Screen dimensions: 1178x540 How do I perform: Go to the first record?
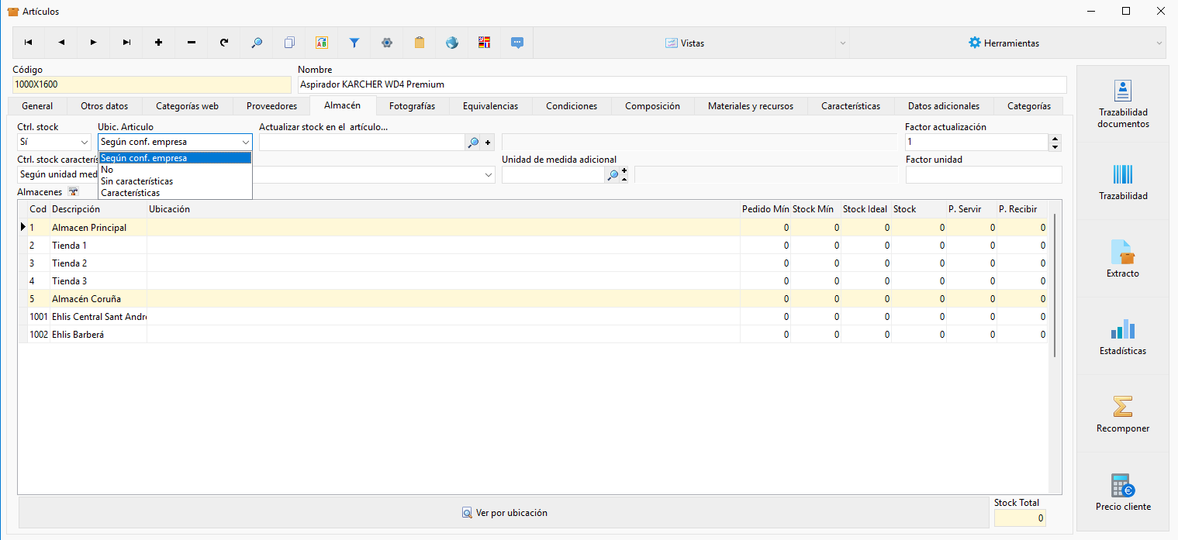[29, 43]
